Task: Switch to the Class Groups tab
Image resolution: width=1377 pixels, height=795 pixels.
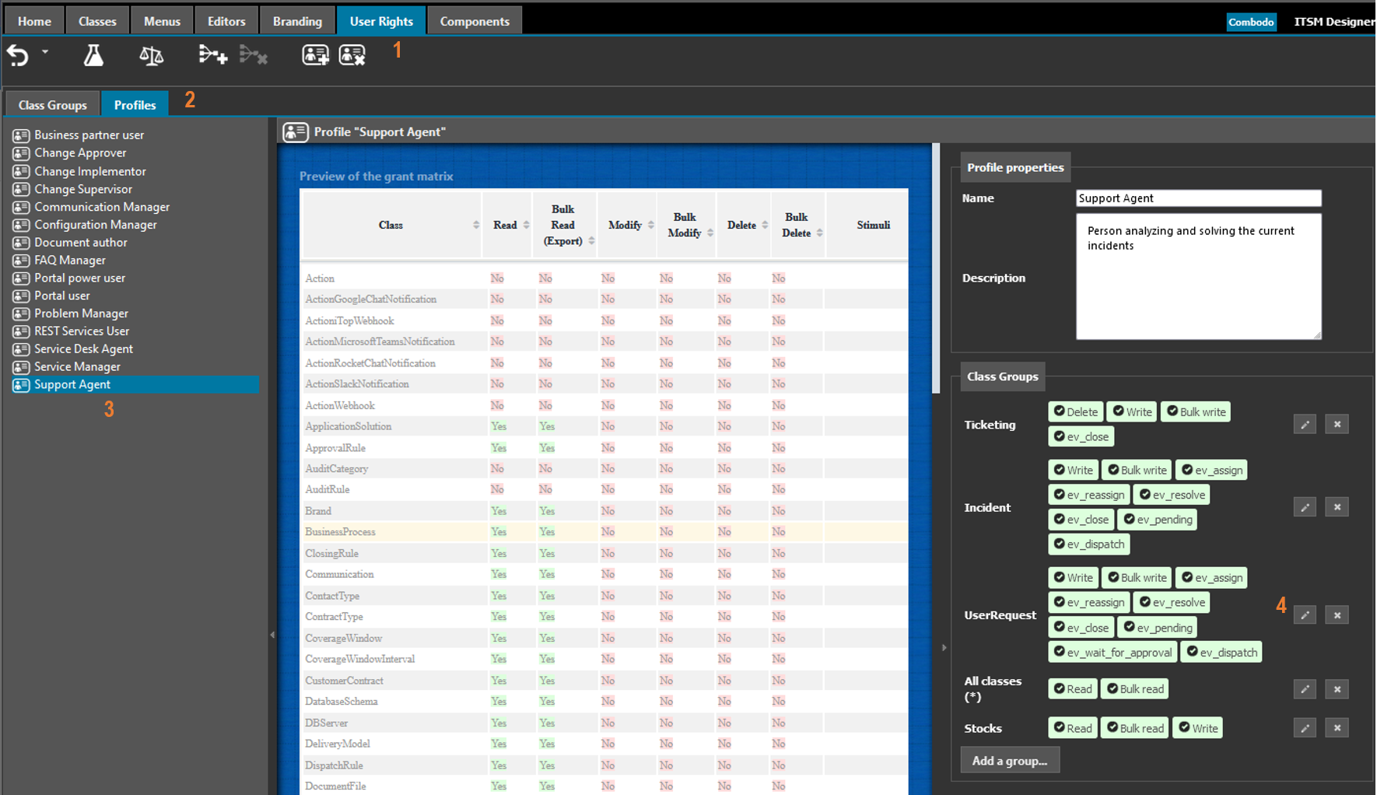Action: pyautogui.click(x=52, y=105)
